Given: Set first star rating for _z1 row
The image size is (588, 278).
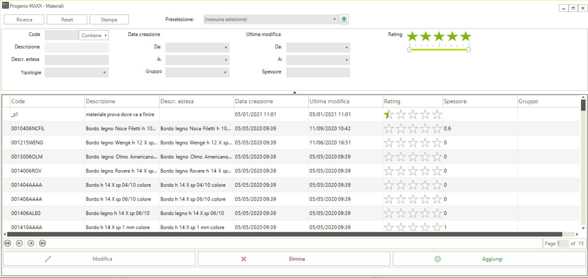Looking at the screenshot, I should [389, 115].
